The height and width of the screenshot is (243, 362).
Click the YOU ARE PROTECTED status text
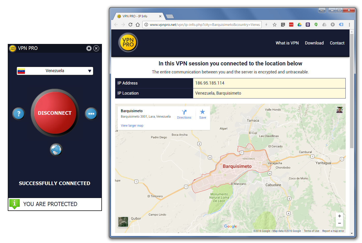click(50, 204)
